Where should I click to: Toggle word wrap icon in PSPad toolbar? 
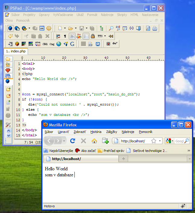point(58,36)
